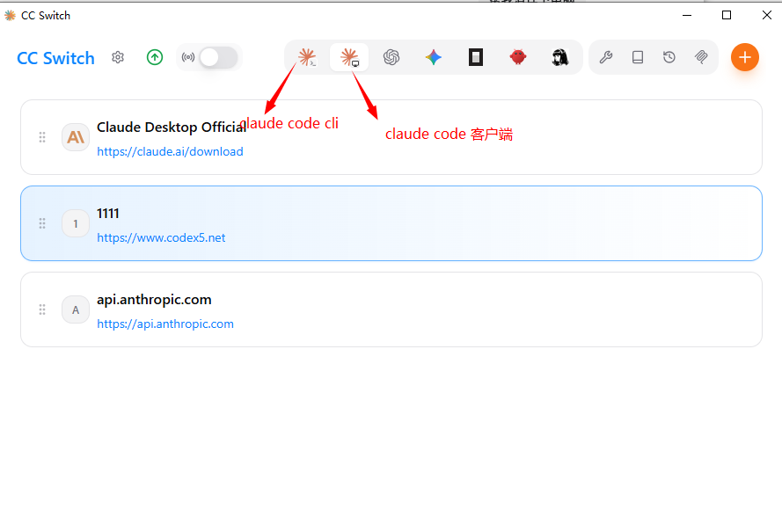
Task: Select the 1111 provider name
Action: coord(107,214)
